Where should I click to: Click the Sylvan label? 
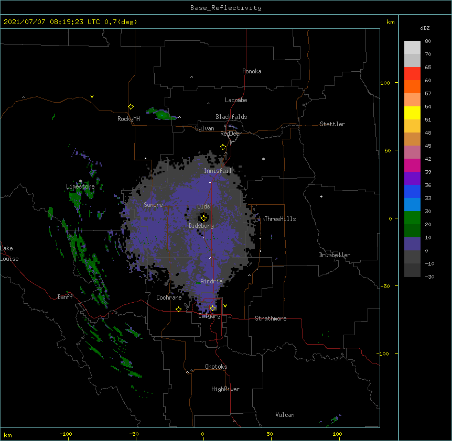(205, 128)
